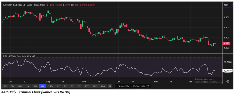Click the Aug label on time axis

tap(48, 82)
